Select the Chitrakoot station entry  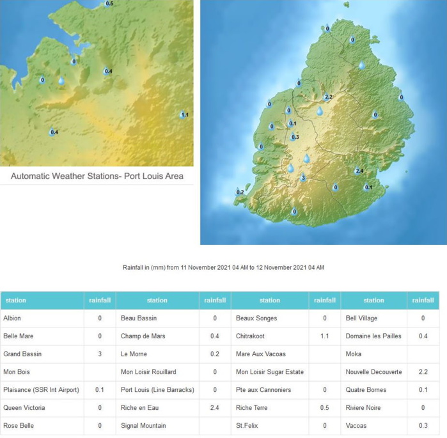tap(269, 336)
